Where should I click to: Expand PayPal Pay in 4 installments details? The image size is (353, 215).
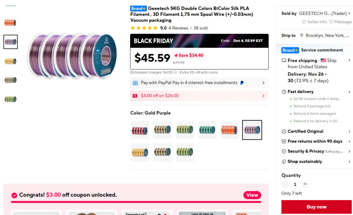coord(263,83)
